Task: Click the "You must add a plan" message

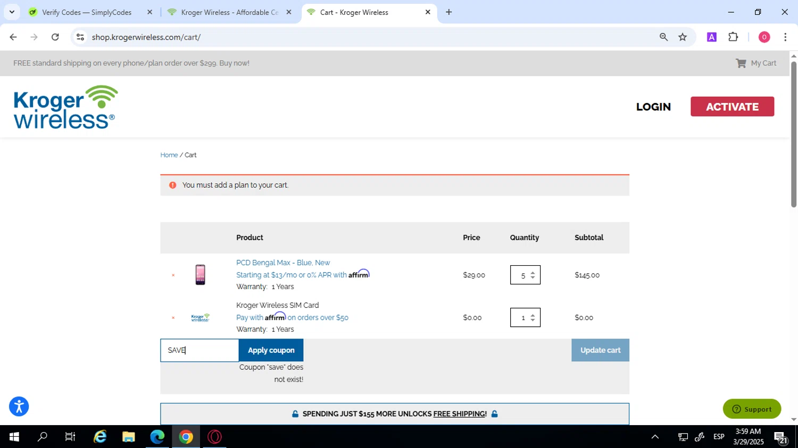Action: pyautogui.click(x=235, y=185)
